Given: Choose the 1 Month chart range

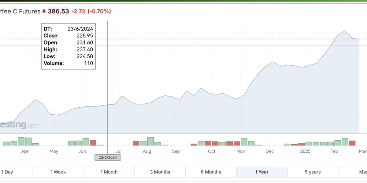Looking at the screenshot, I should click(x=109, y=172).
